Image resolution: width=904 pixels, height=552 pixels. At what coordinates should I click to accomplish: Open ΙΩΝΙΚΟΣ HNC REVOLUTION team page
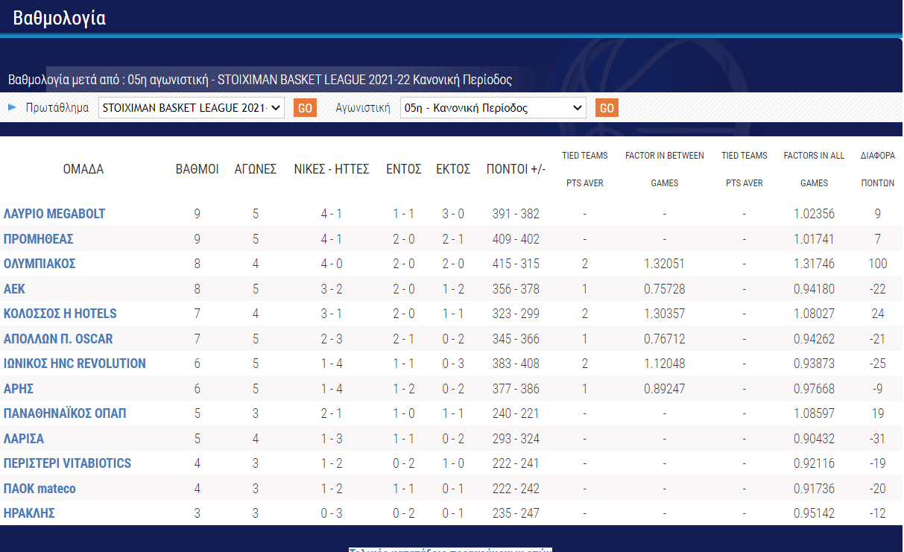pos(75,364)
